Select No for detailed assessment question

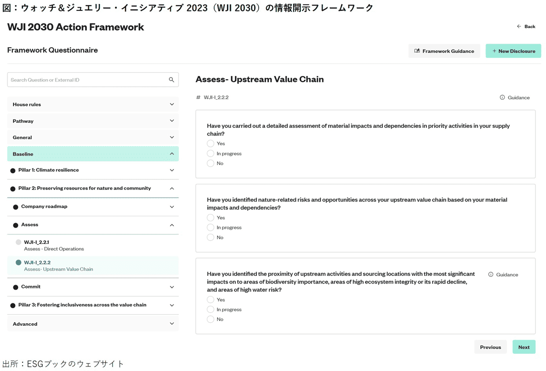point(210,163)
